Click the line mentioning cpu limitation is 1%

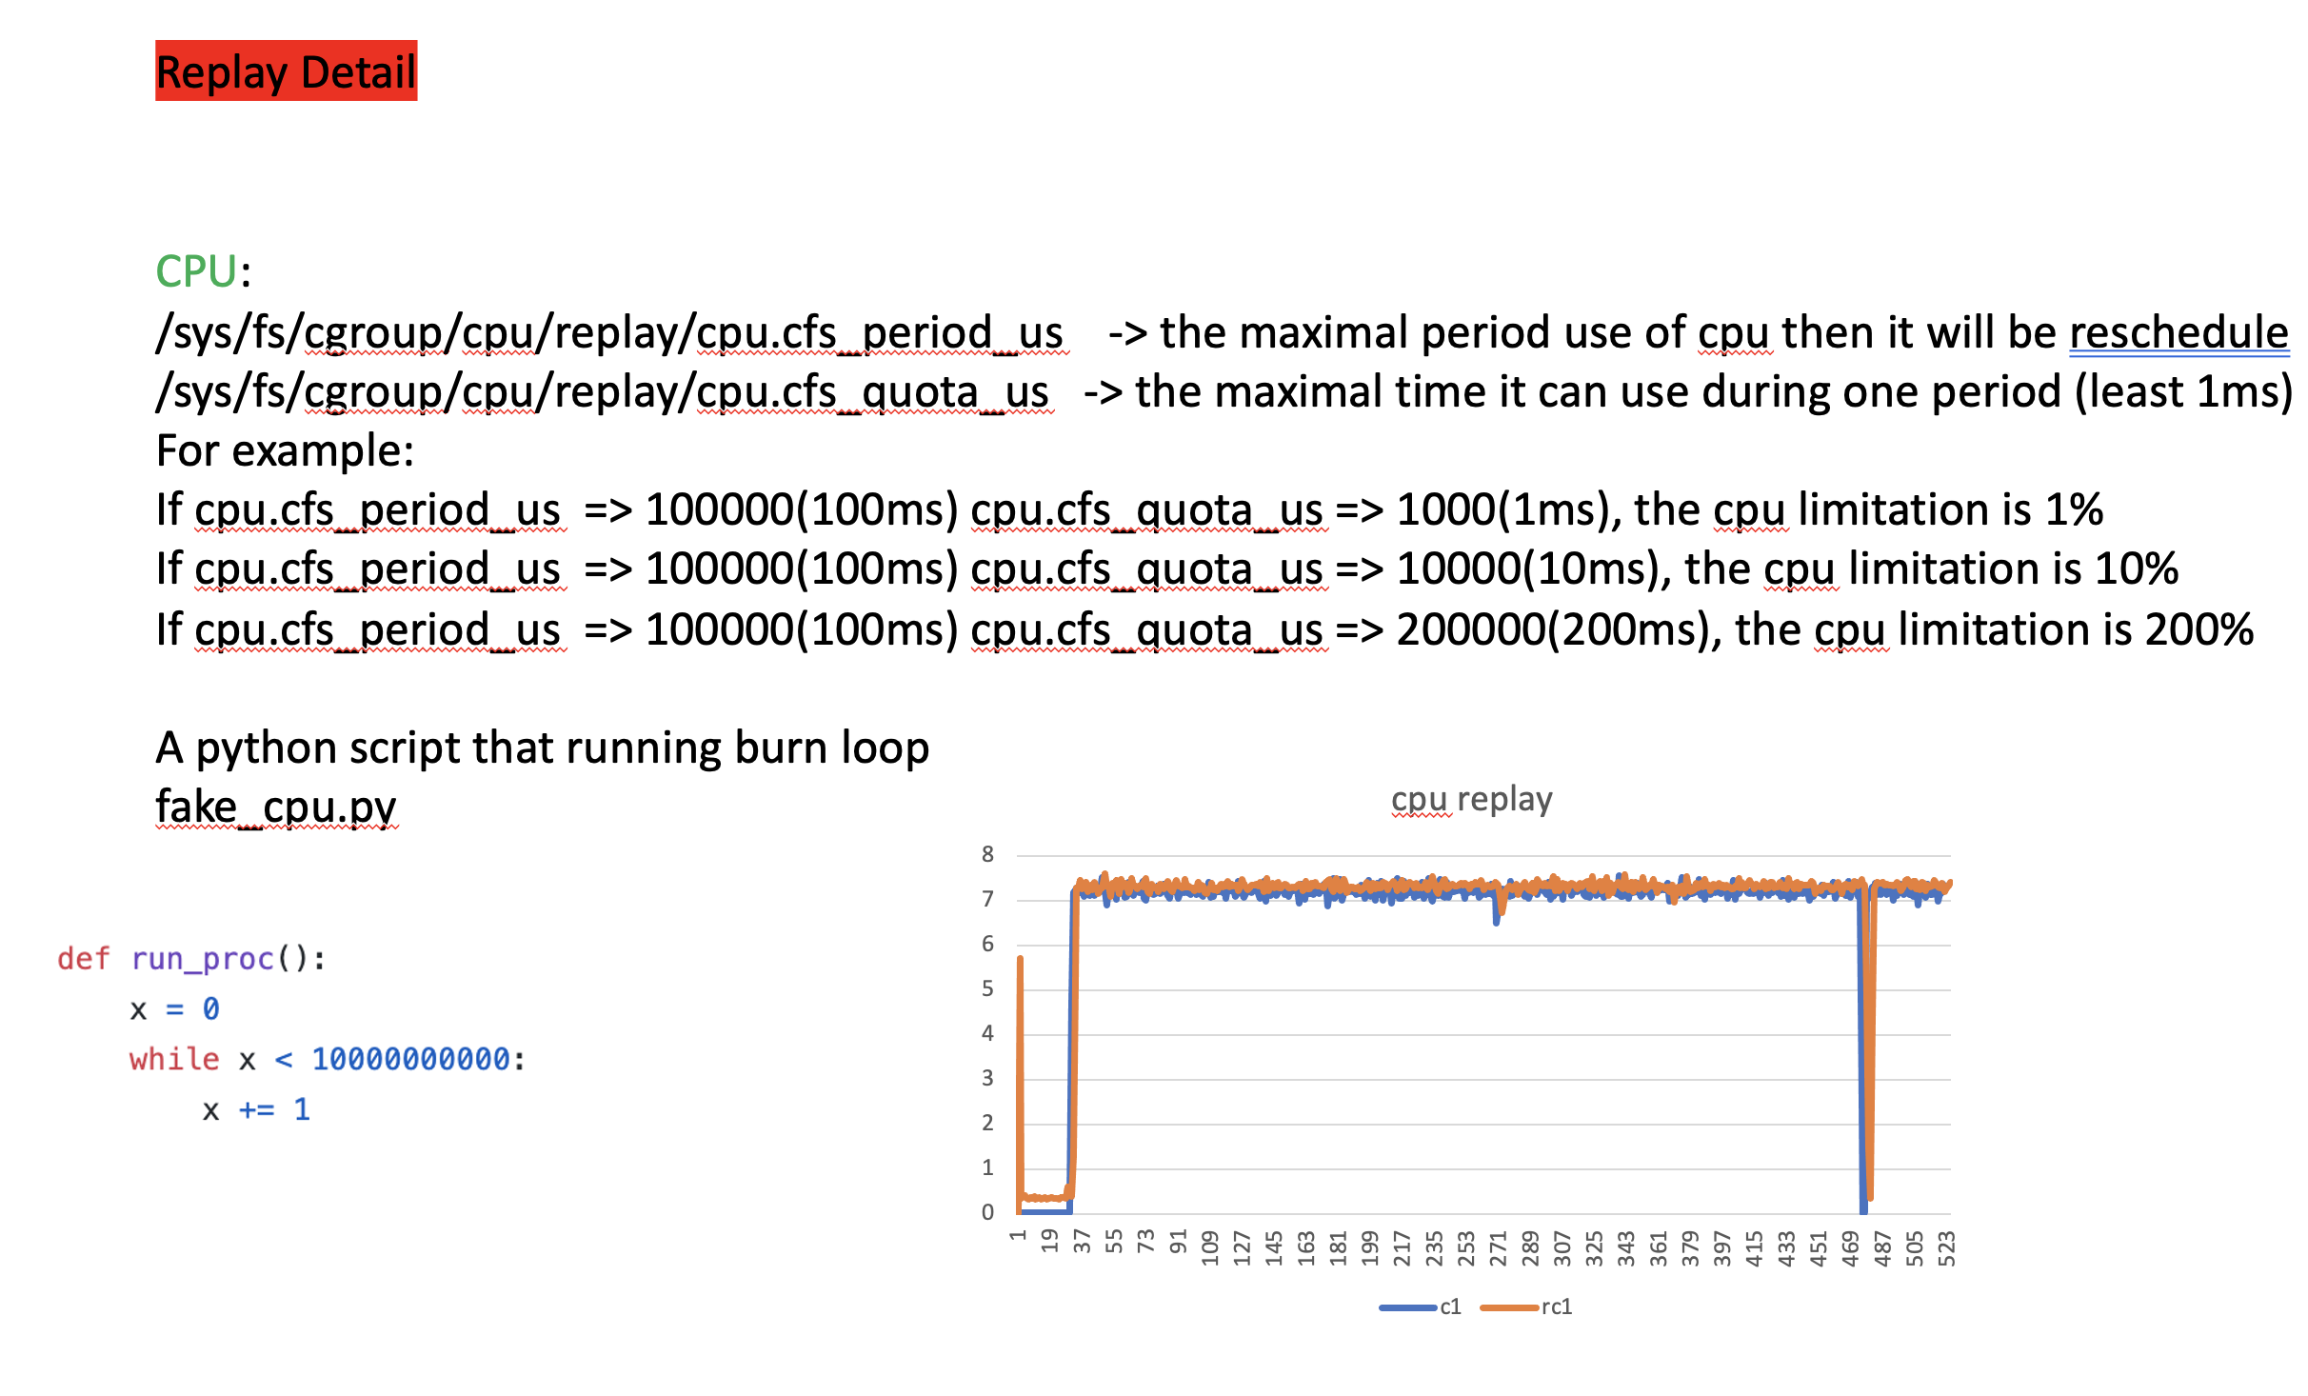1128,510
